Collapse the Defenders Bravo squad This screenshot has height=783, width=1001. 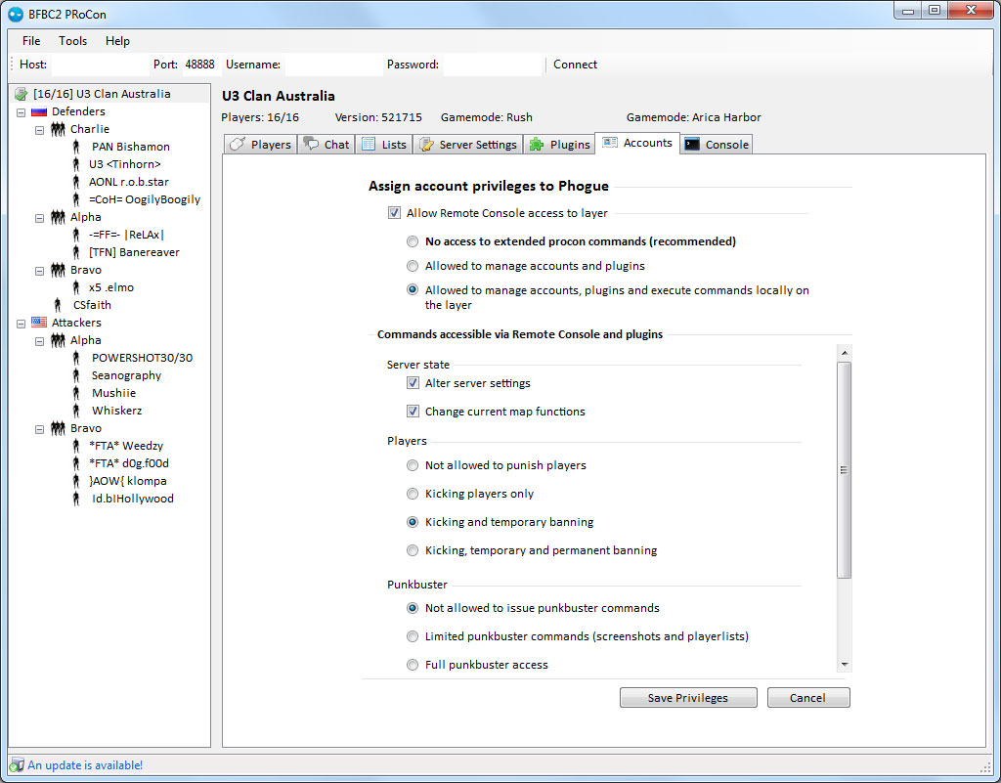coord(39,271)
